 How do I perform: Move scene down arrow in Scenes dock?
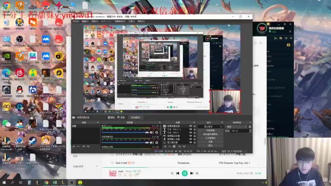(88, 146)
